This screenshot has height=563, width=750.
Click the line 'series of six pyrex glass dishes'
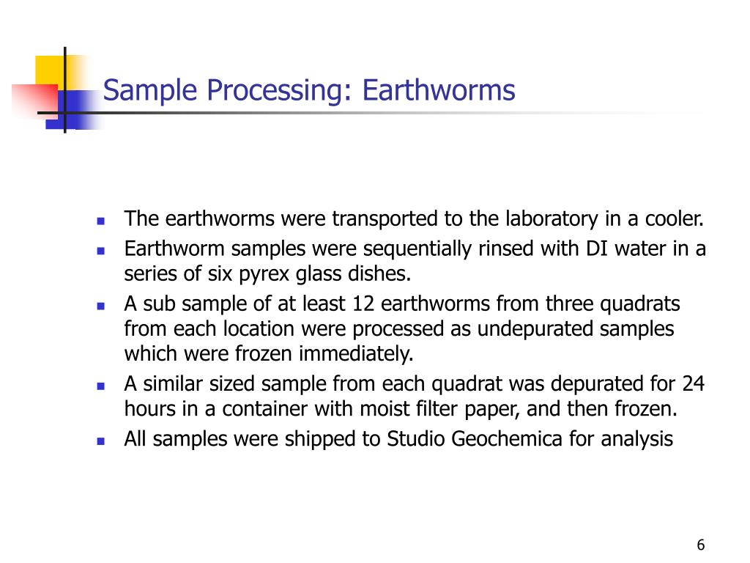(x=266, y=274)
